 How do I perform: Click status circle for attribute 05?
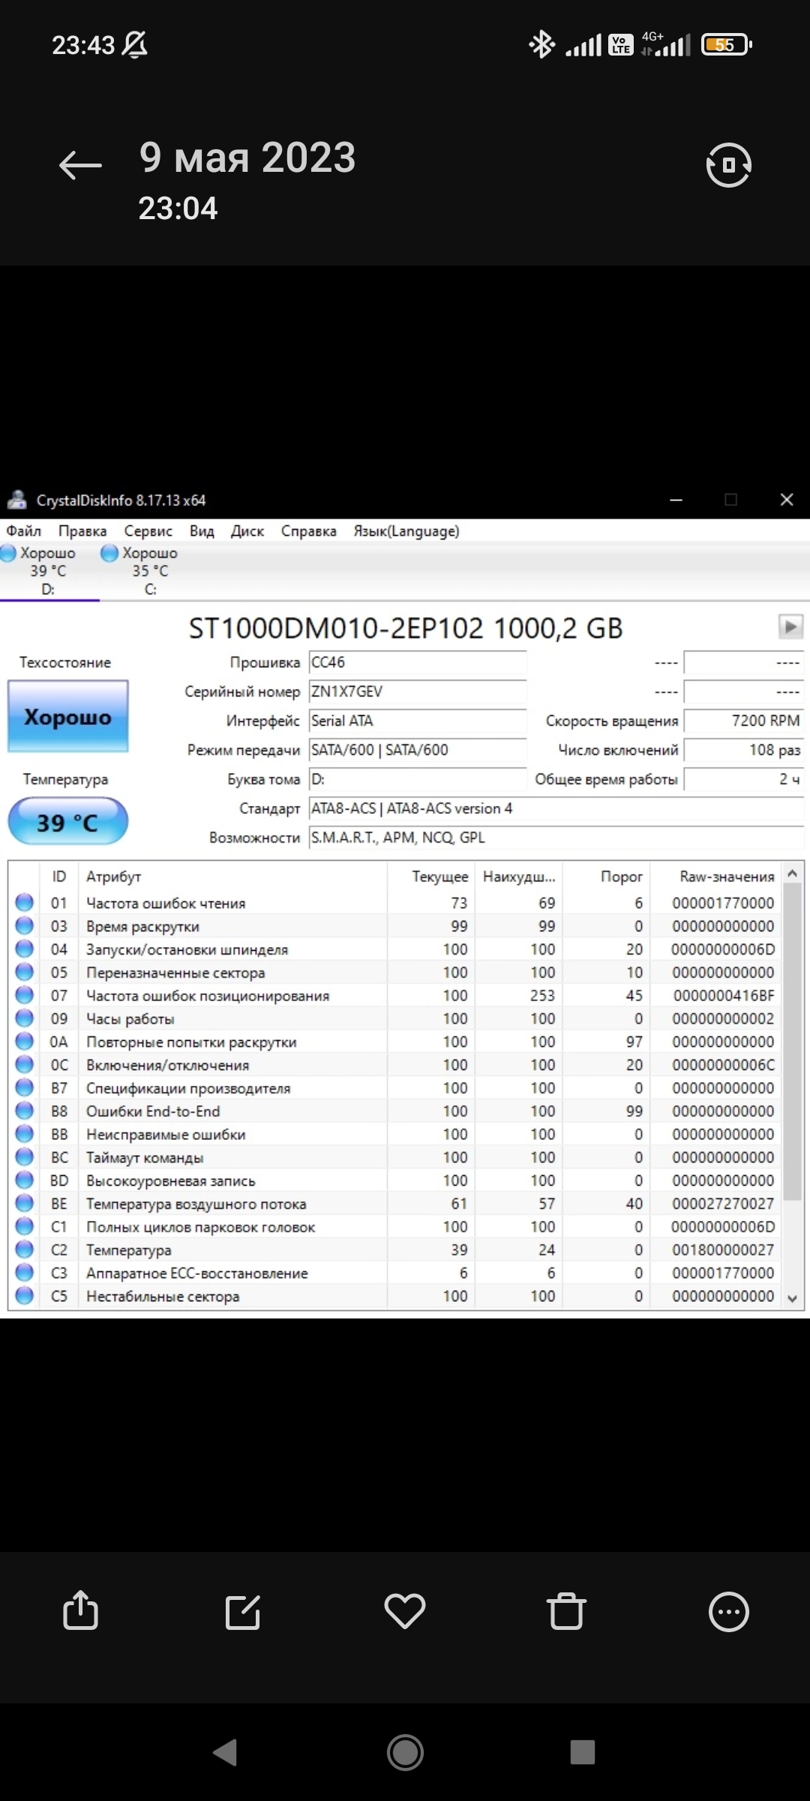point(25,973)
